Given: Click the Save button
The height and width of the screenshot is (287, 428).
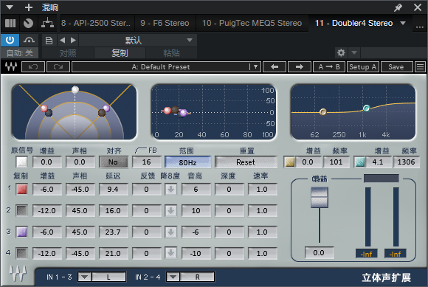Looking at the screenshot, I should pos(396,67).
